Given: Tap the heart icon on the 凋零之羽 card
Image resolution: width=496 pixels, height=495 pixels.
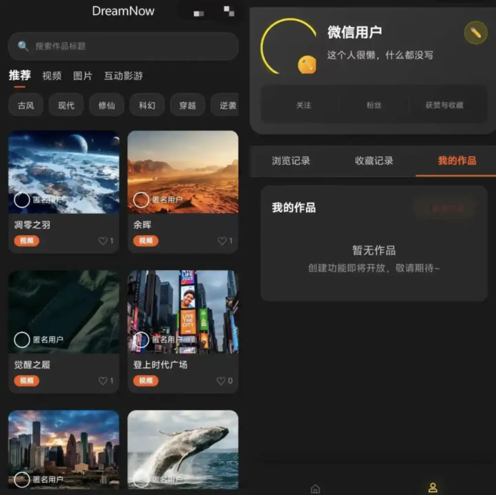Looking at the screenshot, I should point(103,241).
